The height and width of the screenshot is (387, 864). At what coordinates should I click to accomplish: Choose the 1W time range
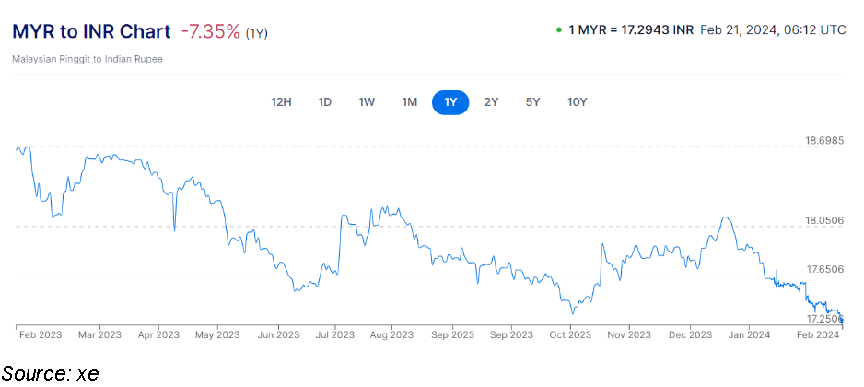click(x=367, y=102)
